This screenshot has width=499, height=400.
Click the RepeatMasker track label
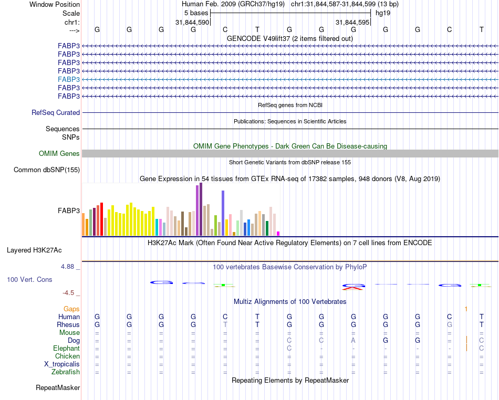click(x=58, y=387)
